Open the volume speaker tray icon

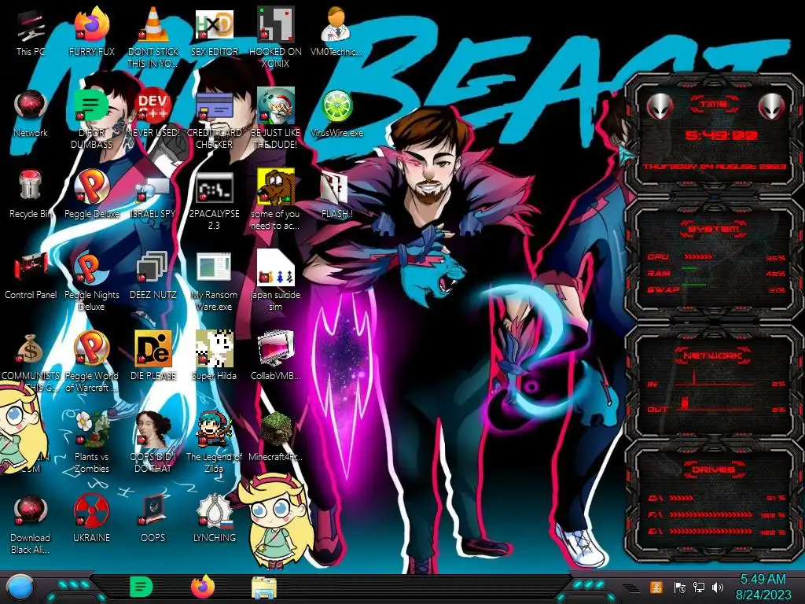718,587
